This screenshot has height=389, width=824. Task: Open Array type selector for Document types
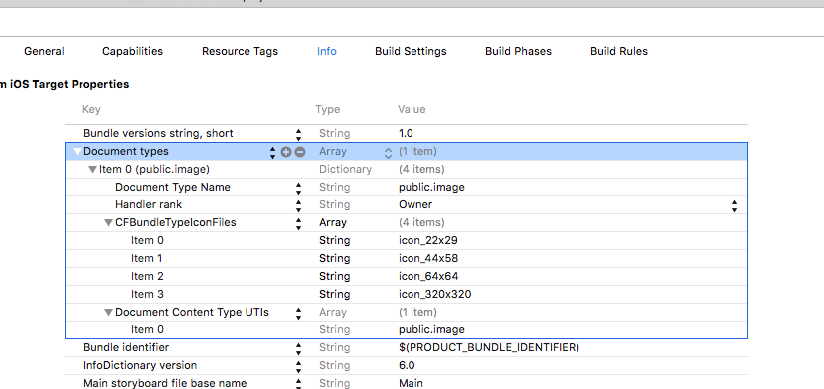point(388,152)
